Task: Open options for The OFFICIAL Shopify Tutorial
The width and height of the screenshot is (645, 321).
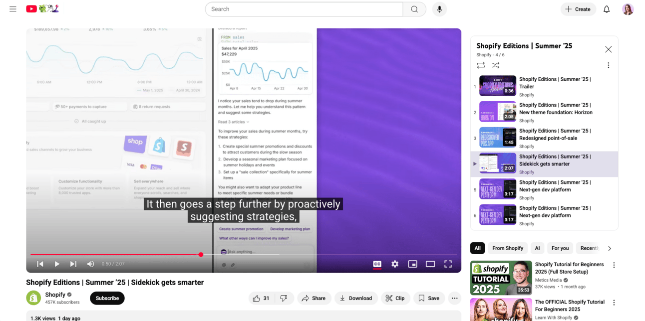Action: pyautogui.click(x=614, y=303)
